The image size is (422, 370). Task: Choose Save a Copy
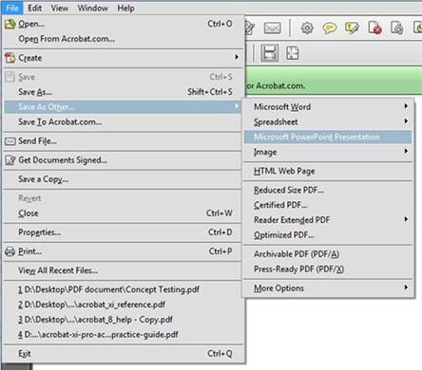point(123,179)
